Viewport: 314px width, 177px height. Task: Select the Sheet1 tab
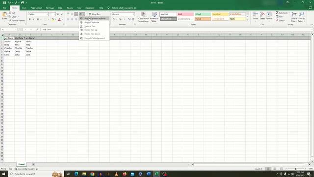[x=22, y=164]
